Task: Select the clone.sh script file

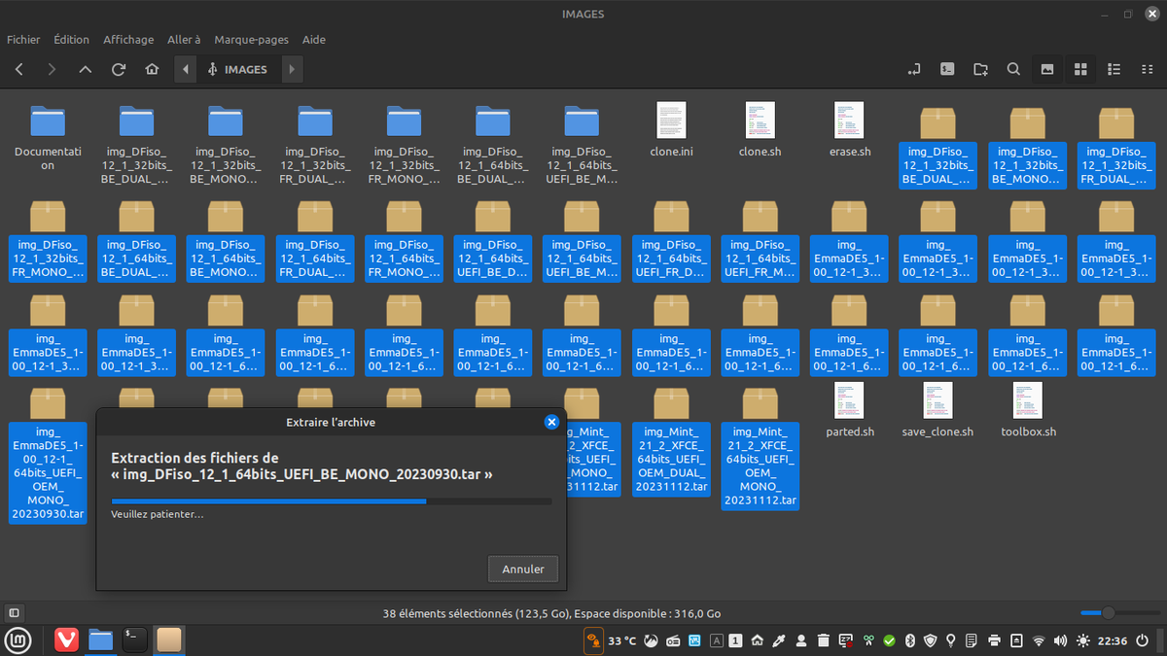Action: [x=760, y=130]
